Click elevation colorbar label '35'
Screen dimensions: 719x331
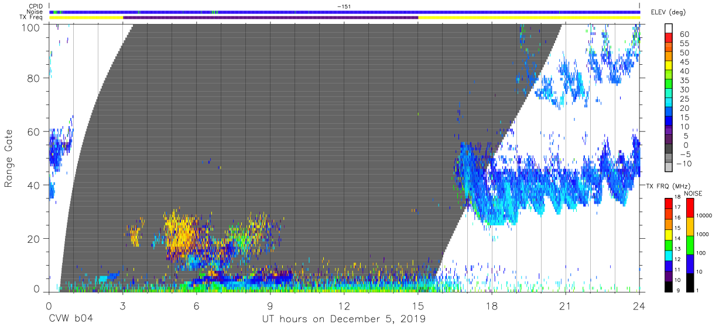coord(683,80)
